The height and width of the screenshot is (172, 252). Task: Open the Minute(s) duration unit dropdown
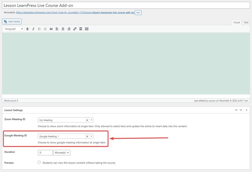click(62, 153)
